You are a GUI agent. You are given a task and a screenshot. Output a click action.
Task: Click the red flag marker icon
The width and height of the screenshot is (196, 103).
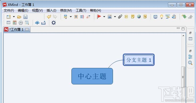[99, 16]
